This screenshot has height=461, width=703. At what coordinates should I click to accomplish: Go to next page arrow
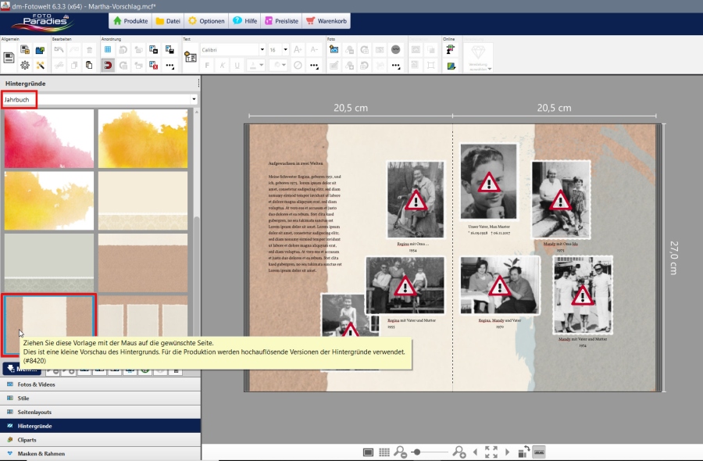[x=508, y=452]
